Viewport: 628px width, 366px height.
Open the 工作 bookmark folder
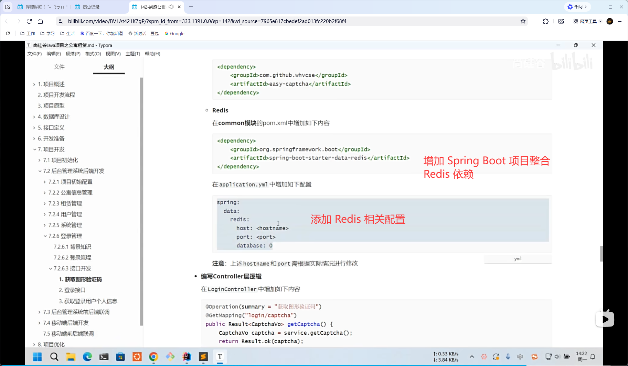pyautogui.click(x=28, y=33)
